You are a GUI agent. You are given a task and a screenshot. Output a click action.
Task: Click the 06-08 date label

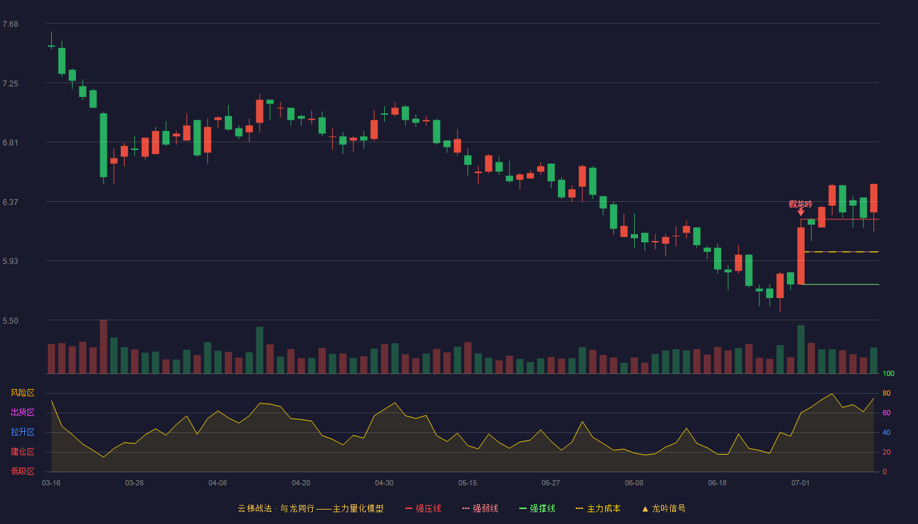point(634,483)
